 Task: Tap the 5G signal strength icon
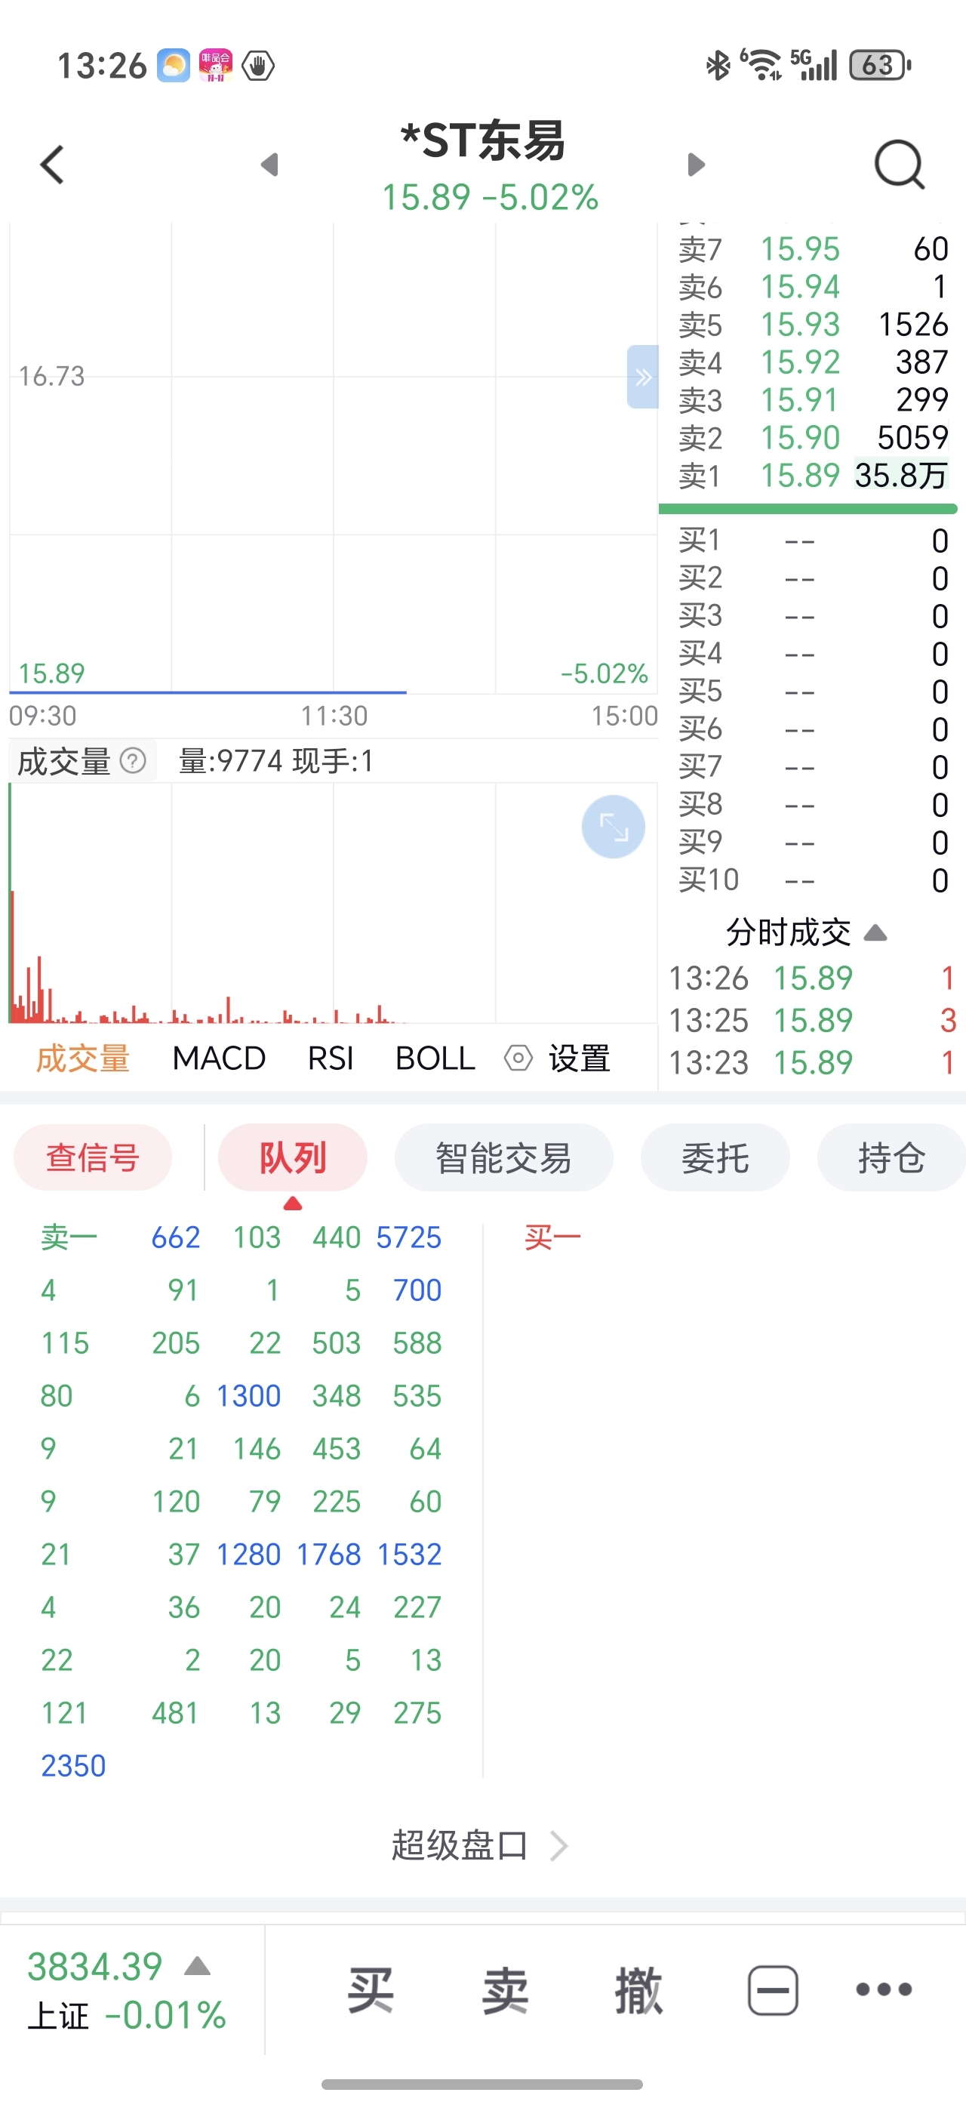click(x=814, y=65)
